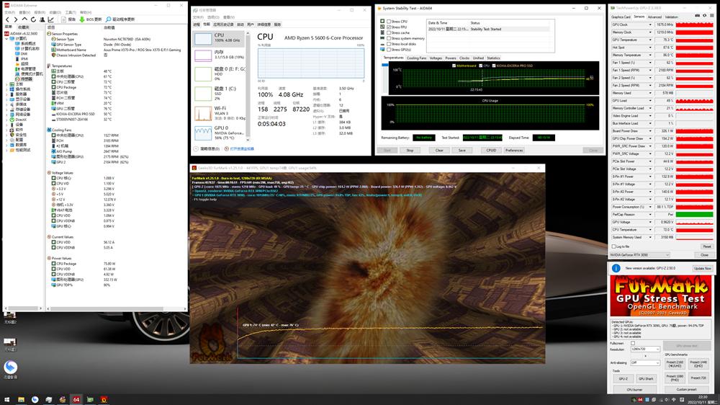Switch to the Cooling Fans tab
The height and width of the screenshot is (405, 720).
coord(416,58)
